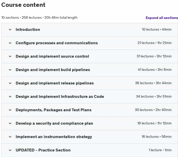Viewport: 178px width, 157px height.
Task: Expand the Introduction section chevron
Action: [x=10, y=30]
